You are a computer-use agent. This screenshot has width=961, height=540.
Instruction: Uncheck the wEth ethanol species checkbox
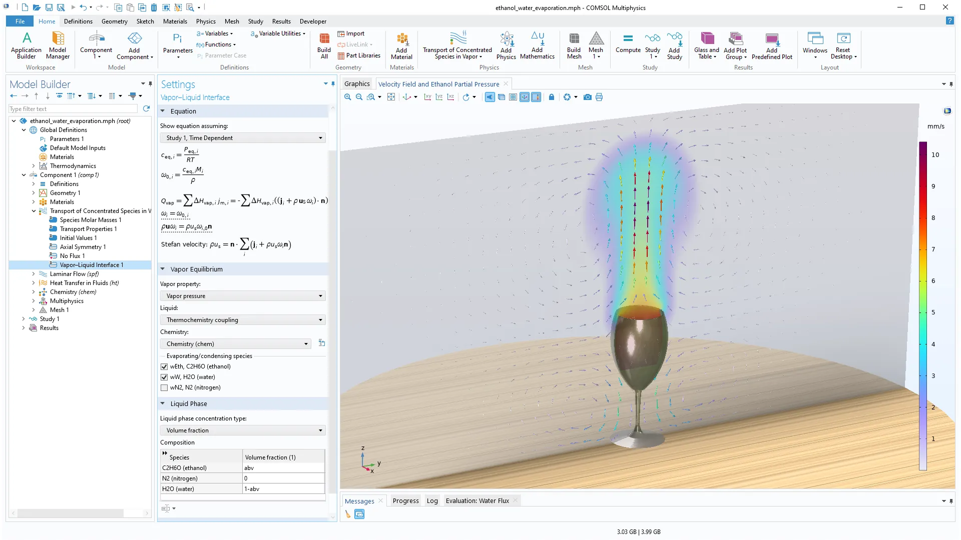tap(164, 366)
